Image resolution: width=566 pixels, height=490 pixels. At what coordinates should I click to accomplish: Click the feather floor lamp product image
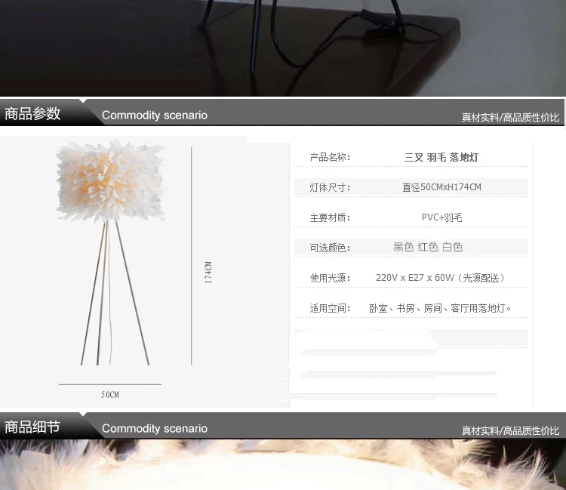pos(111,252)
